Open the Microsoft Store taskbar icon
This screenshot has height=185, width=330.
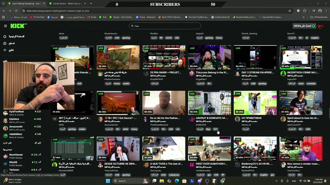[184, 181]
